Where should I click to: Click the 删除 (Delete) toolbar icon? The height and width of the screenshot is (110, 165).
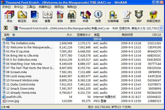click(x=60, y=15)
